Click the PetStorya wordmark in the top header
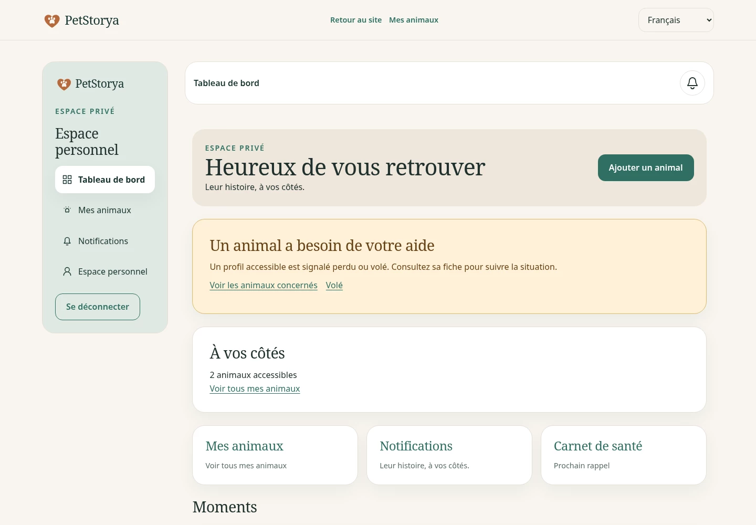Image resolution: width=756 pixels, height=525 pixels. pyautogui.click(x=92, y=20)
